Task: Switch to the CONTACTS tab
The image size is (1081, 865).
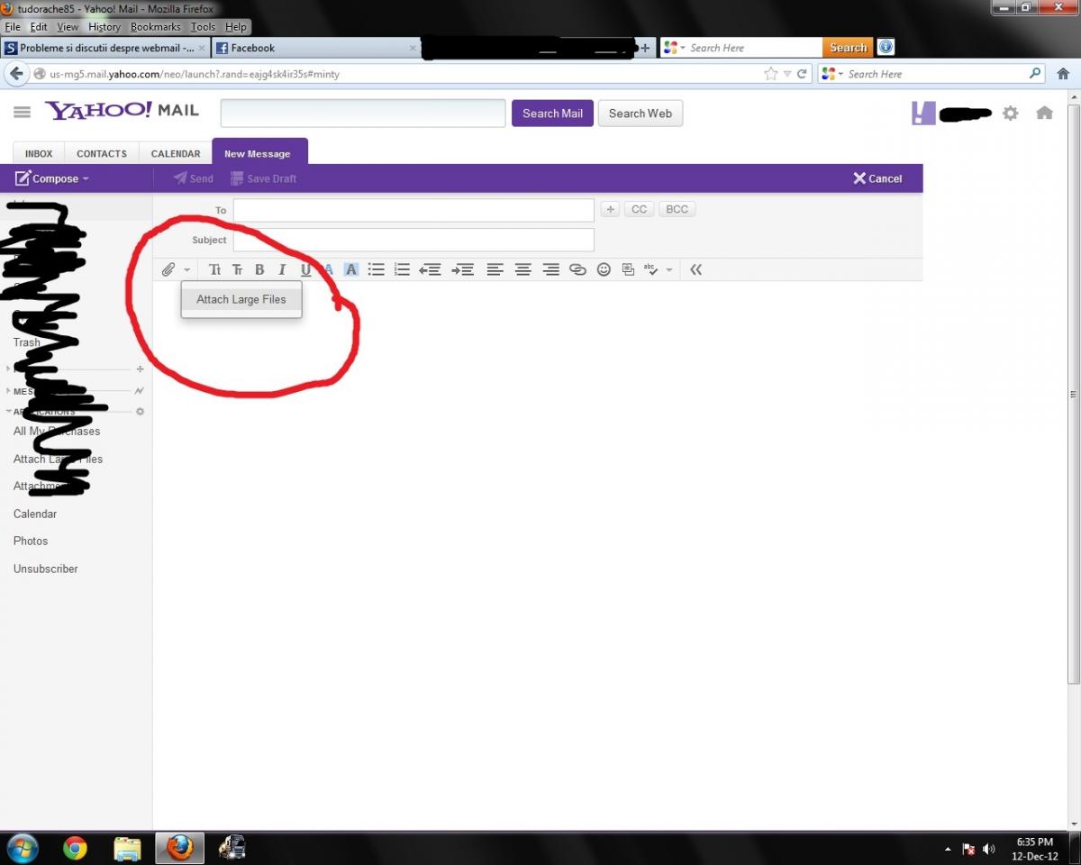Action: 102,154
